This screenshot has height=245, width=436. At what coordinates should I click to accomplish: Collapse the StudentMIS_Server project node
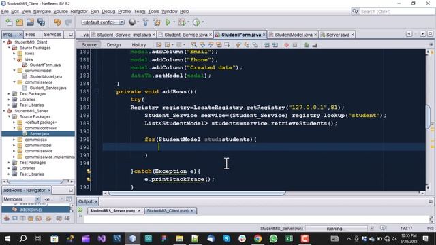(x=4, y=111)
